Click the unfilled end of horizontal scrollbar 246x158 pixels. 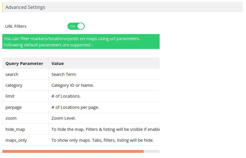coord(152,151)
